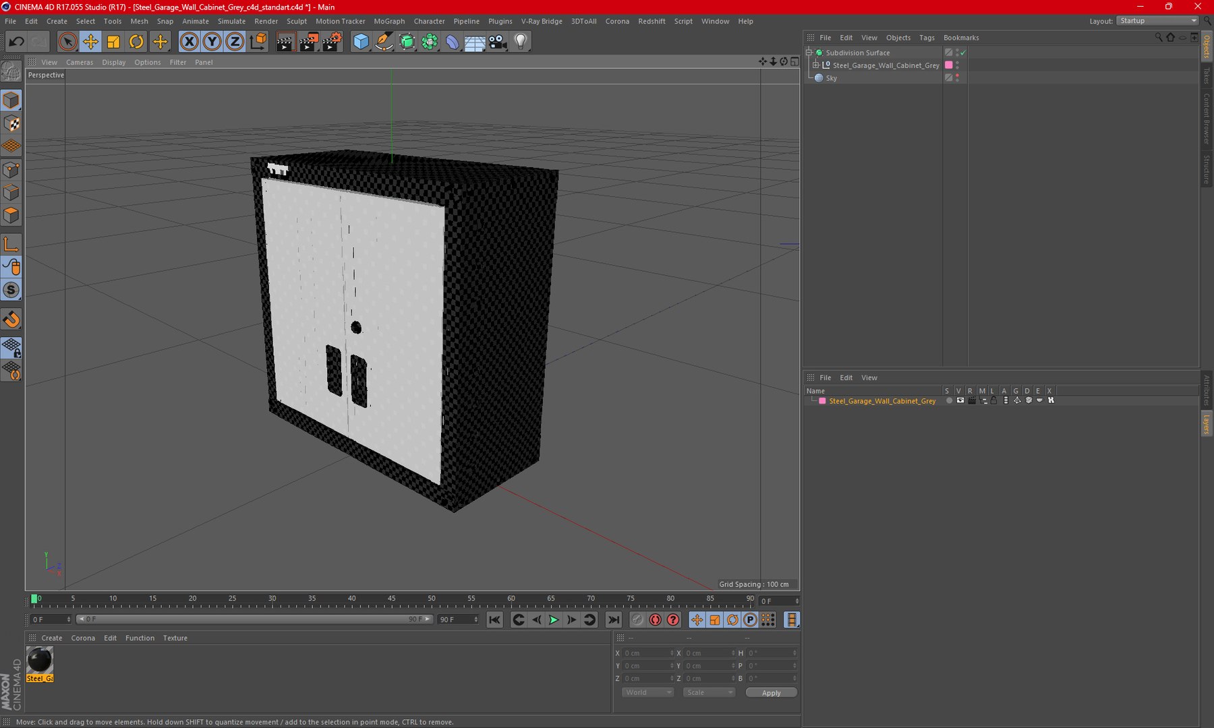Open the Material Manager Texture menu
The width and height of the screenshot is (1214, 728).
(x=175, y=638)
